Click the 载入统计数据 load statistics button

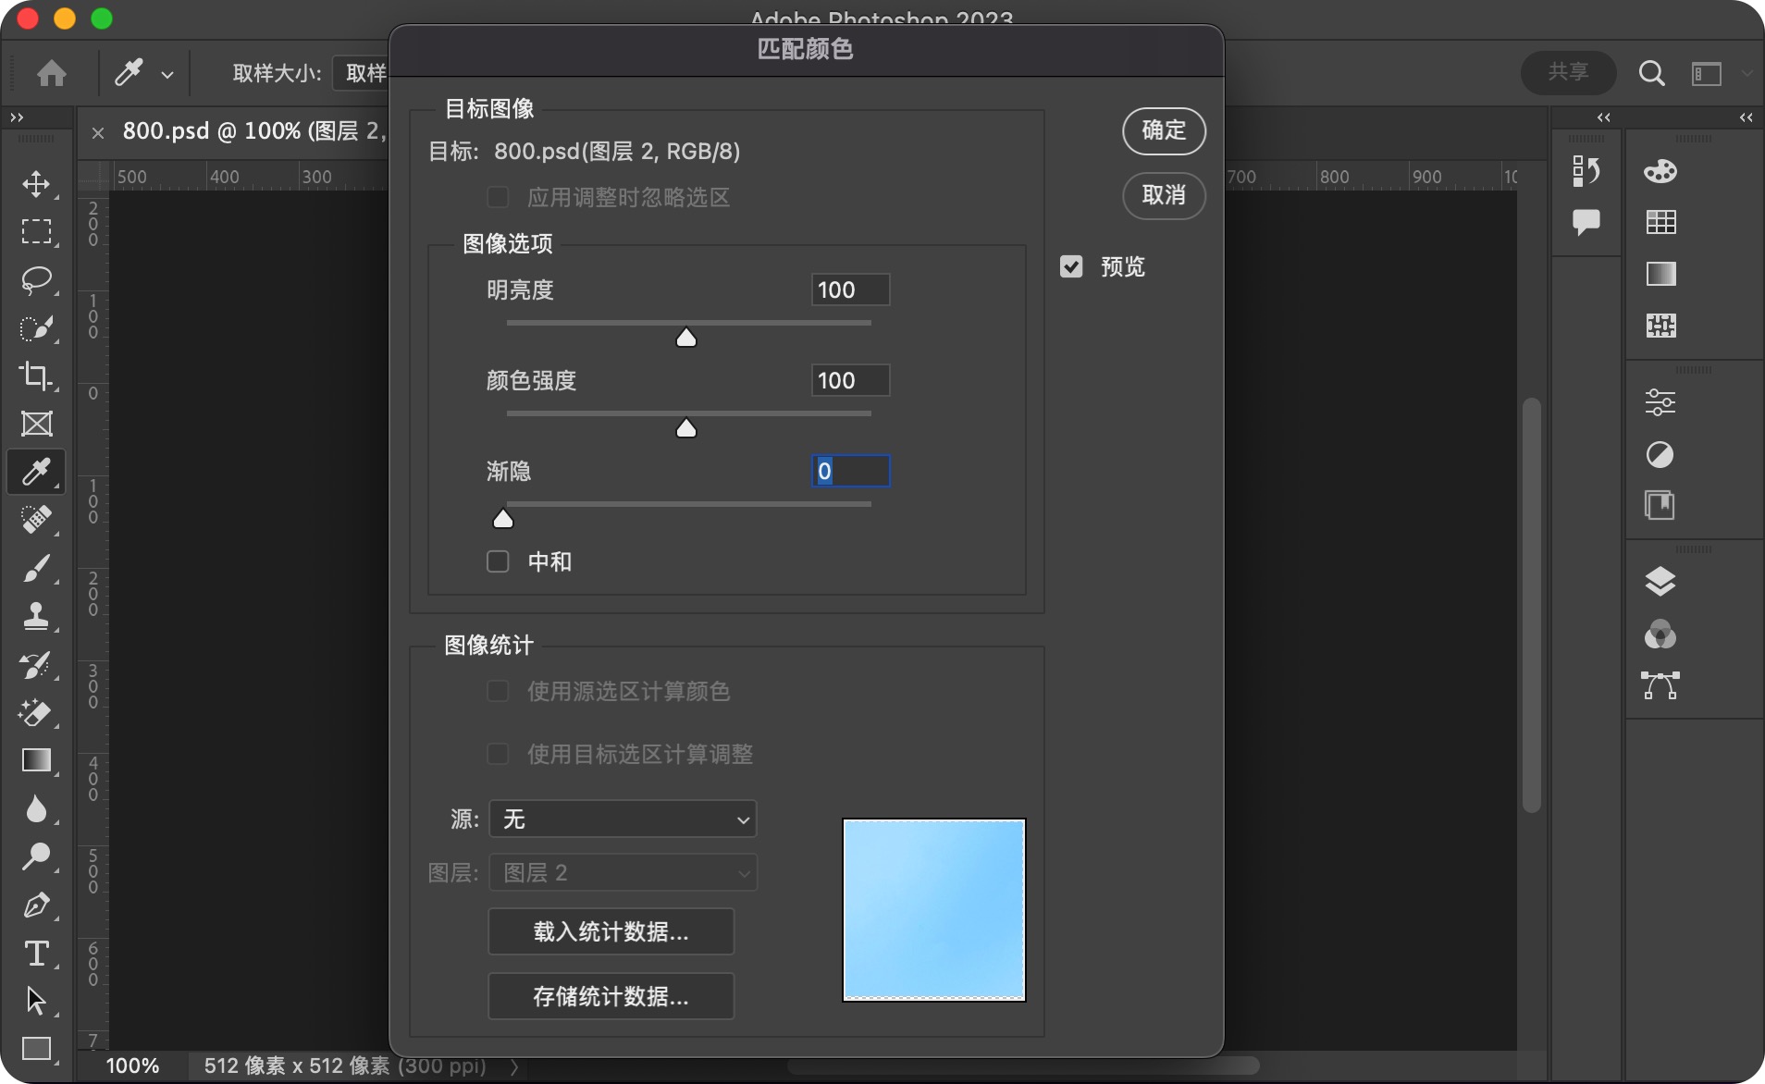[611, 931]
